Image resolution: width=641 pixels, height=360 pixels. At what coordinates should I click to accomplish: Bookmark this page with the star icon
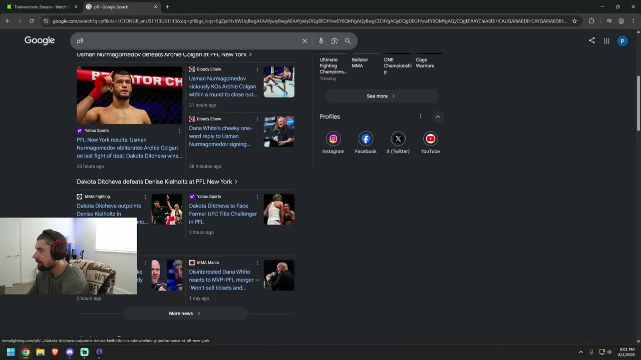click(x=574, y=21)
